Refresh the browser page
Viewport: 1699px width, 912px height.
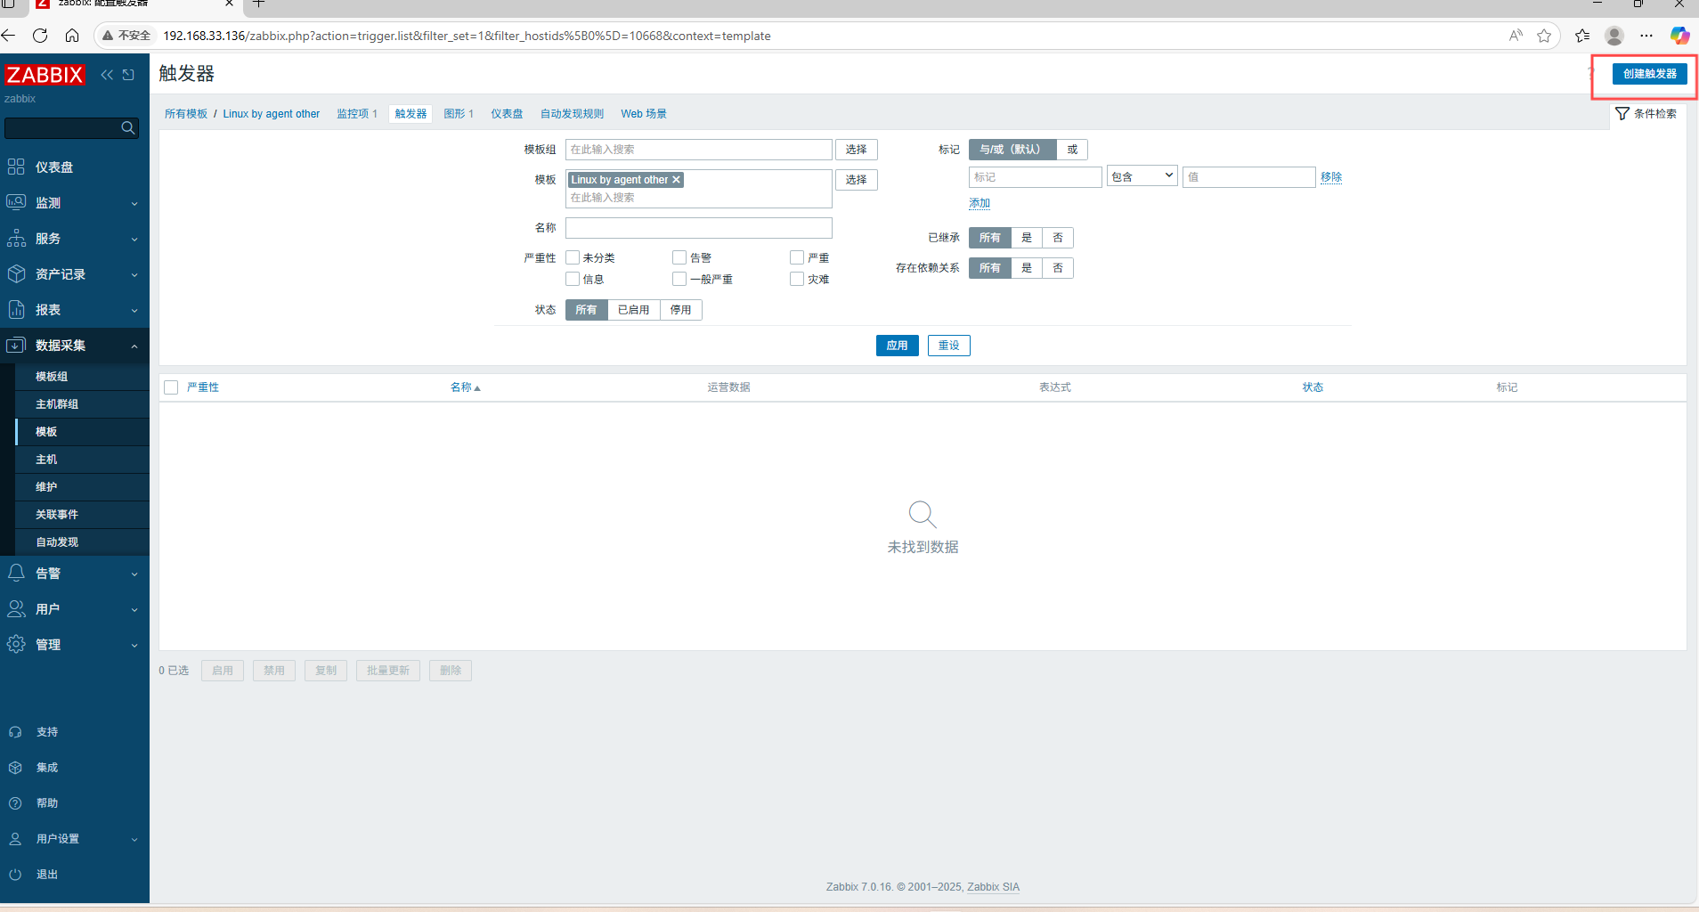[x=40, y=36]
